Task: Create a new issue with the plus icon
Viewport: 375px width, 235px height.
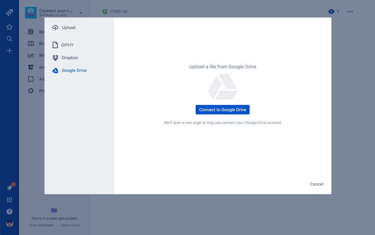Action: 9,51
